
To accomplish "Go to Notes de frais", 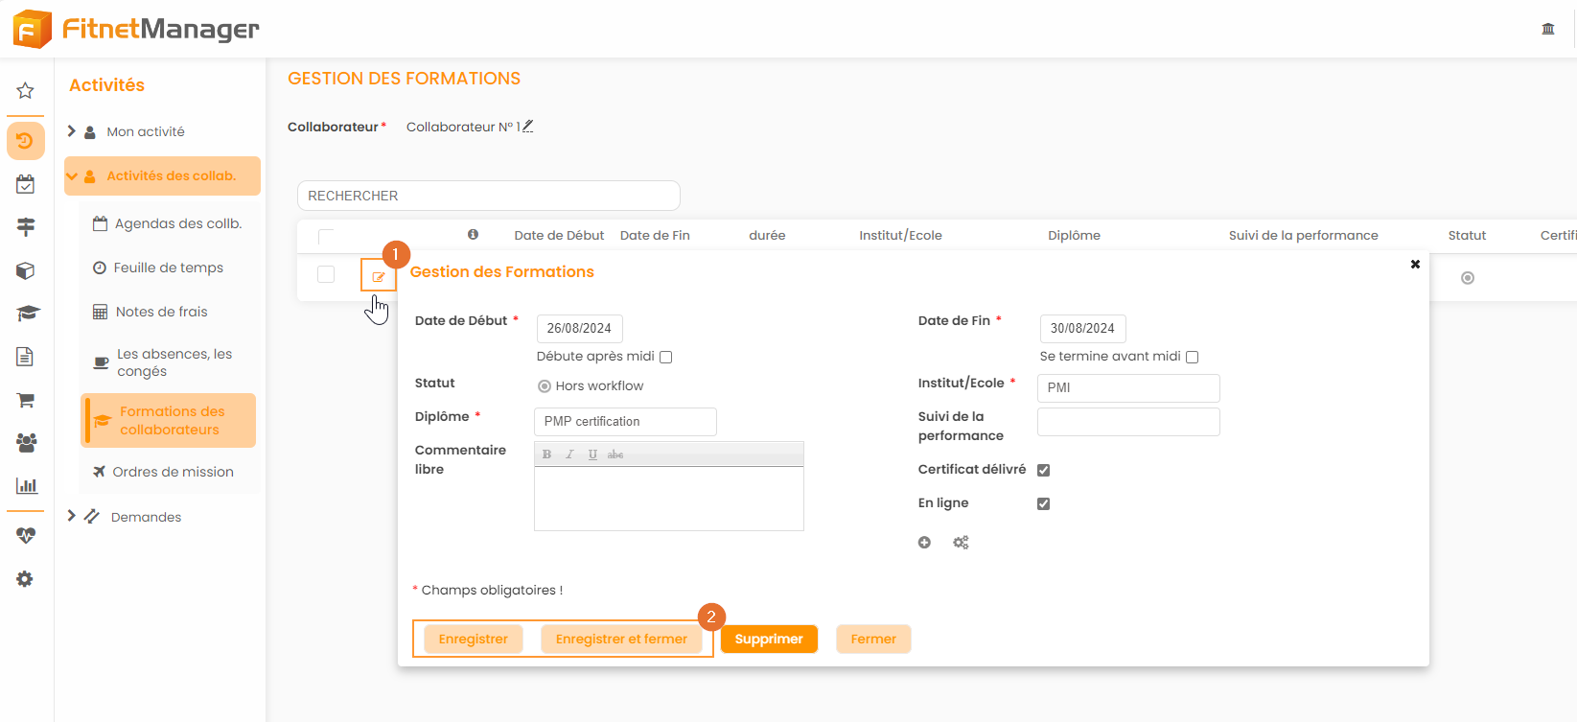I will 161,312.
